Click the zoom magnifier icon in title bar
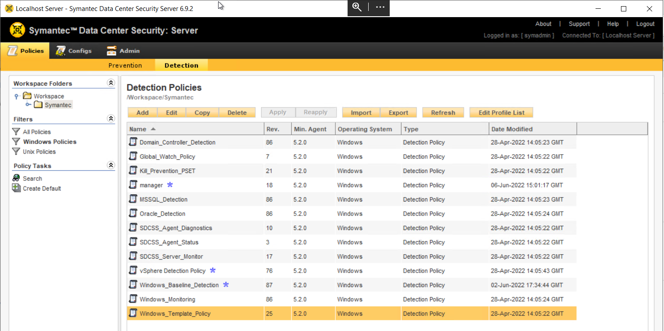 pos(357,7)
